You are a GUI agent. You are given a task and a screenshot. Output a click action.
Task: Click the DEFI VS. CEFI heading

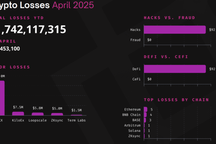coord(166,57)
